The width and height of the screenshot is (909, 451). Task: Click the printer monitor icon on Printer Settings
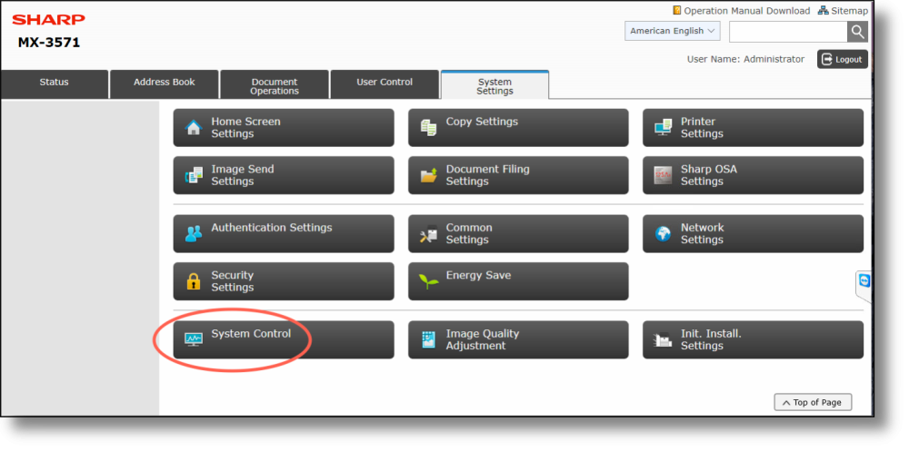663,128
